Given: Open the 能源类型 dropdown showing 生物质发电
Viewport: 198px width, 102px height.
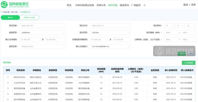Looking at the screenshot, I should tap(43, 33).
